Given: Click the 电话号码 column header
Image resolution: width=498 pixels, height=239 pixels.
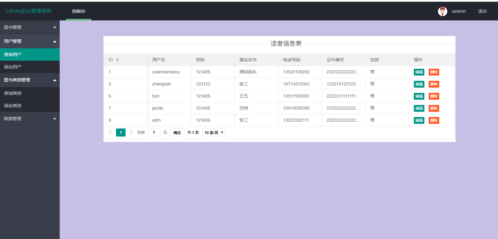Looking at the screenshot, I should click(x=300, y=60).
